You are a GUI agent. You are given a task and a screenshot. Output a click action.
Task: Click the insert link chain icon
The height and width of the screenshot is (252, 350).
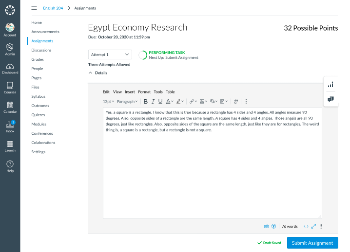pos(192,102)
